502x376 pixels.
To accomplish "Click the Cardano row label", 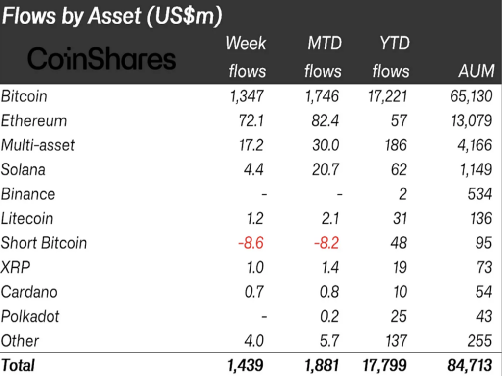I will click(29, 292).
